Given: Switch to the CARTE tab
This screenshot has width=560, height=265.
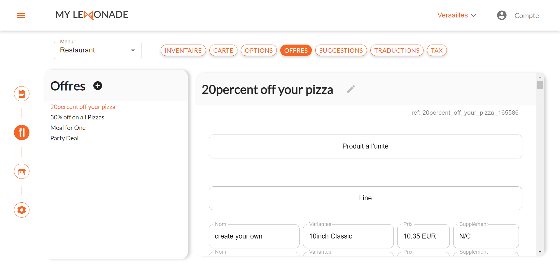Looking at the screenshot, I should pos(223,50).
